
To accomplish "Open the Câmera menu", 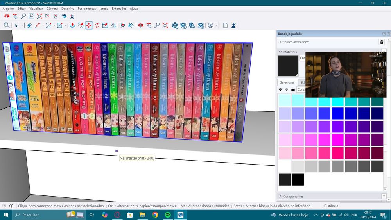I will (52, 9).
